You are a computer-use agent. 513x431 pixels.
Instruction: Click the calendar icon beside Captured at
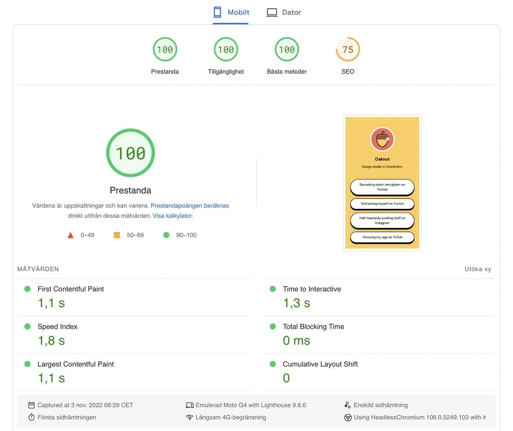tap(31, 405)
